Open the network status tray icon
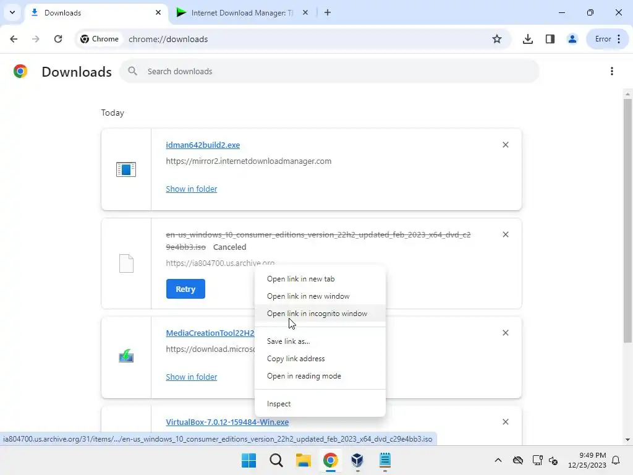 click(537, 460)
